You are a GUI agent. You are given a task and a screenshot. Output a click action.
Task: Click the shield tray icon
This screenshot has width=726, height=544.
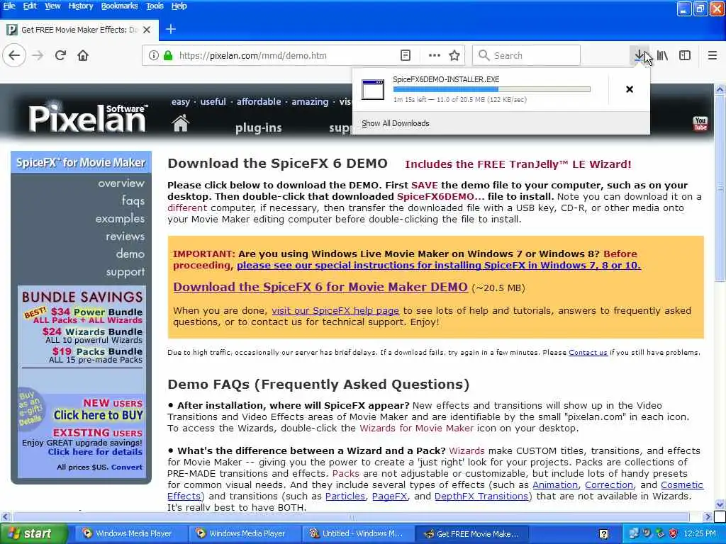674,533
